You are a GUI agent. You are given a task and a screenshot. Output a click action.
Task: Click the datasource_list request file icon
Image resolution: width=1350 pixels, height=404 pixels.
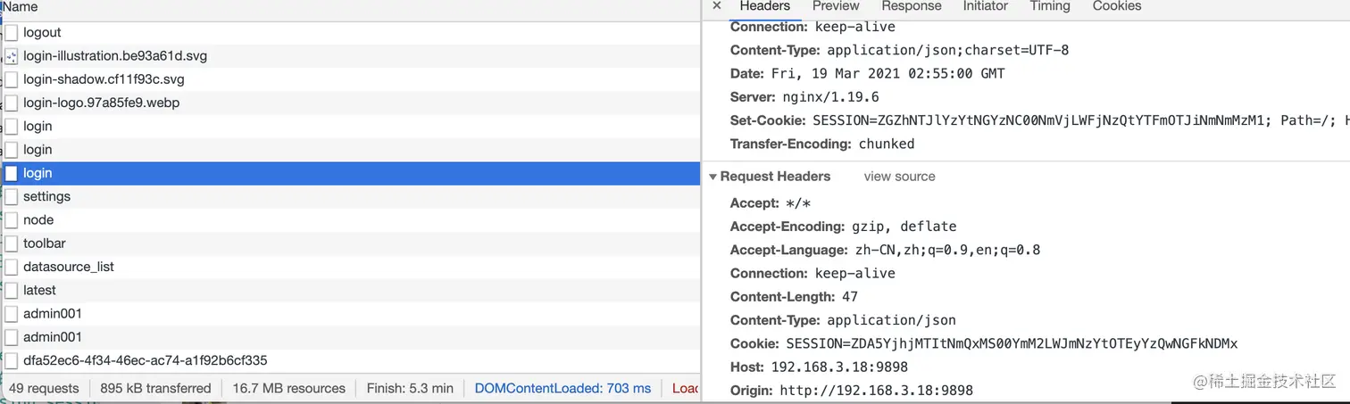pyautogui.click(x=12, y=267)
